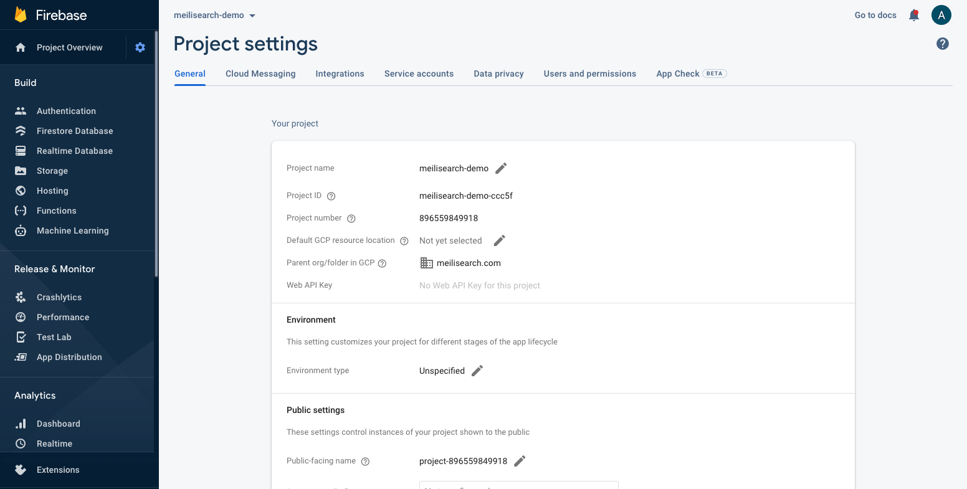Switch to Service accounts tab
Screen dimensions: 967x489
[419, 74]
